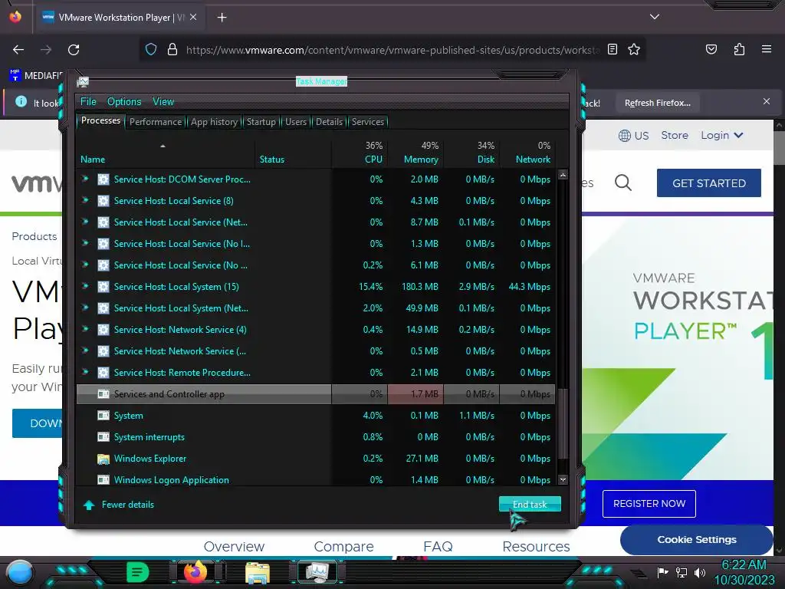Open a new Firefox tab
This screenshot has width=785, height=589.
point(222,18)
